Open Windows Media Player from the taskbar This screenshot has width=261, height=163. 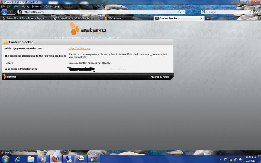[43, 159]
